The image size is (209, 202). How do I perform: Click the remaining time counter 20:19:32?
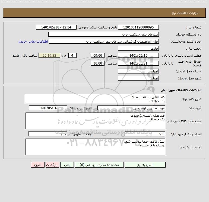(49, 55)
